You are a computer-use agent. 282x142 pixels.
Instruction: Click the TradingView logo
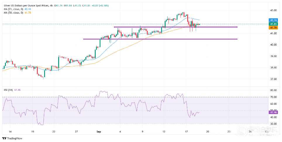tap(12, 139)
